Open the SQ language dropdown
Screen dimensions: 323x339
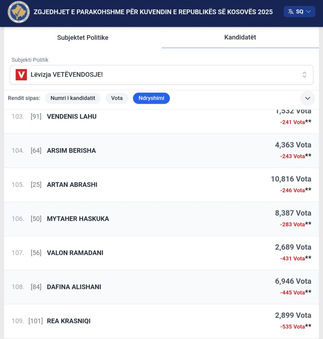(300, 12)
